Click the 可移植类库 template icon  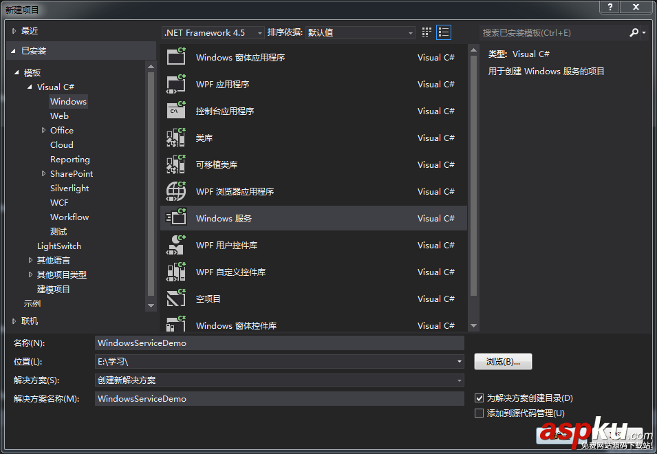tap(176, 164)
